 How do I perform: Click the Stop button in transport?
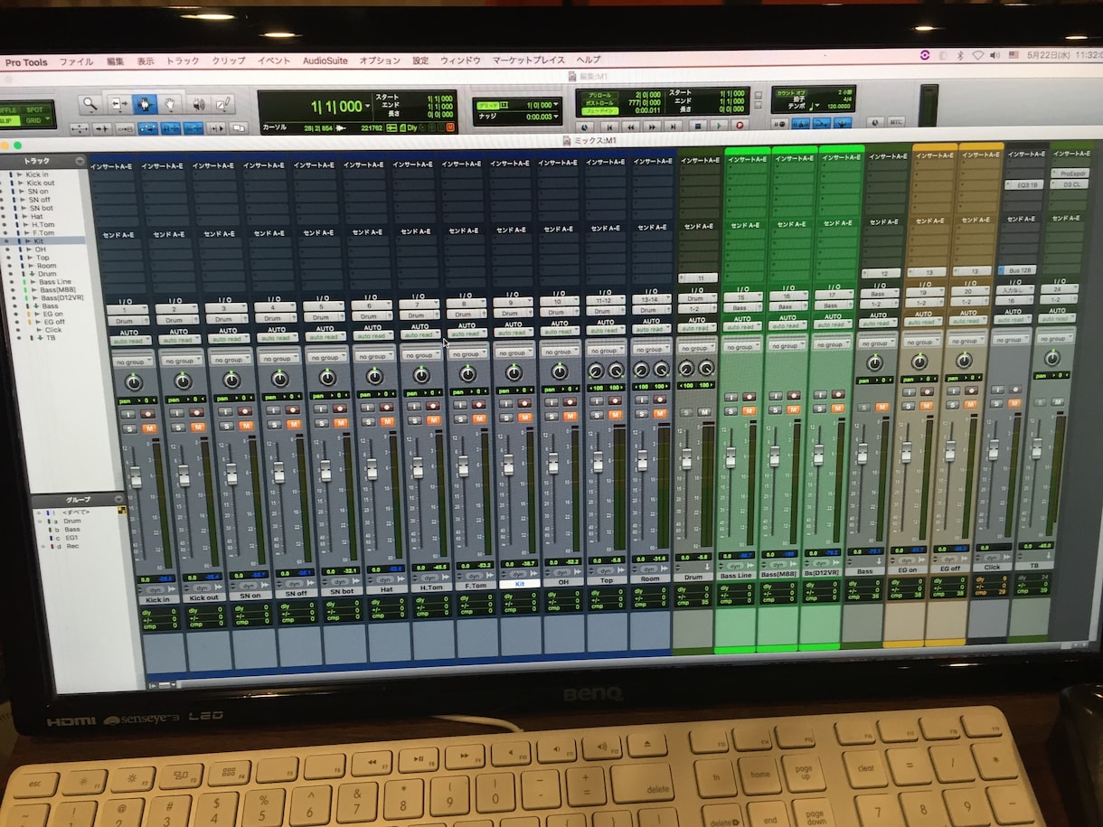click(696, 127)
